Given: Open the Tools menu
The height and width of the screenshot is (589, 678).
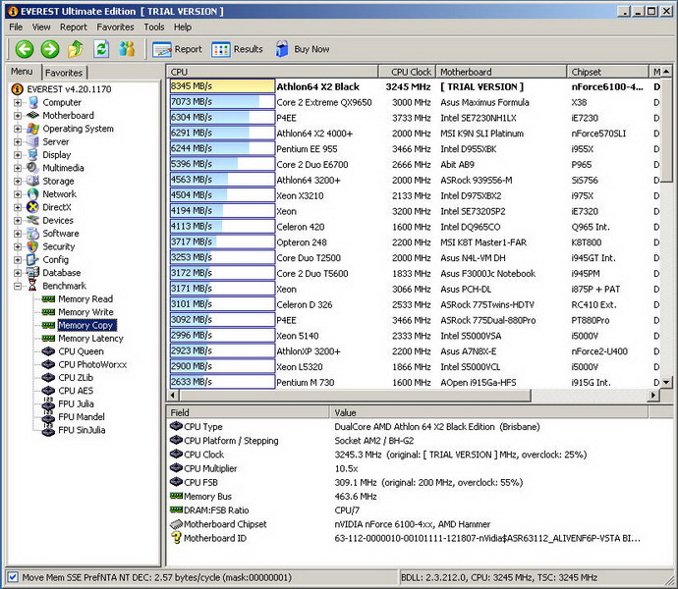Looking at the screenshot, I should (154, 27).
